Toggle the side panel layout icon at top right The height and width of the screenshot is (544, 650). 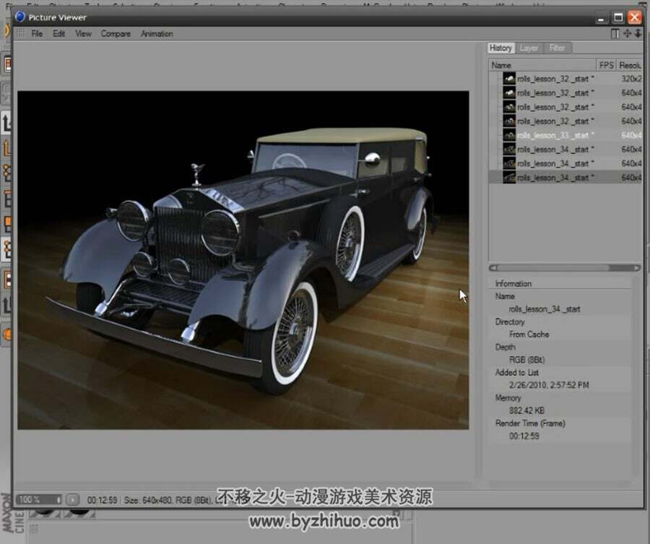point(615,33)
